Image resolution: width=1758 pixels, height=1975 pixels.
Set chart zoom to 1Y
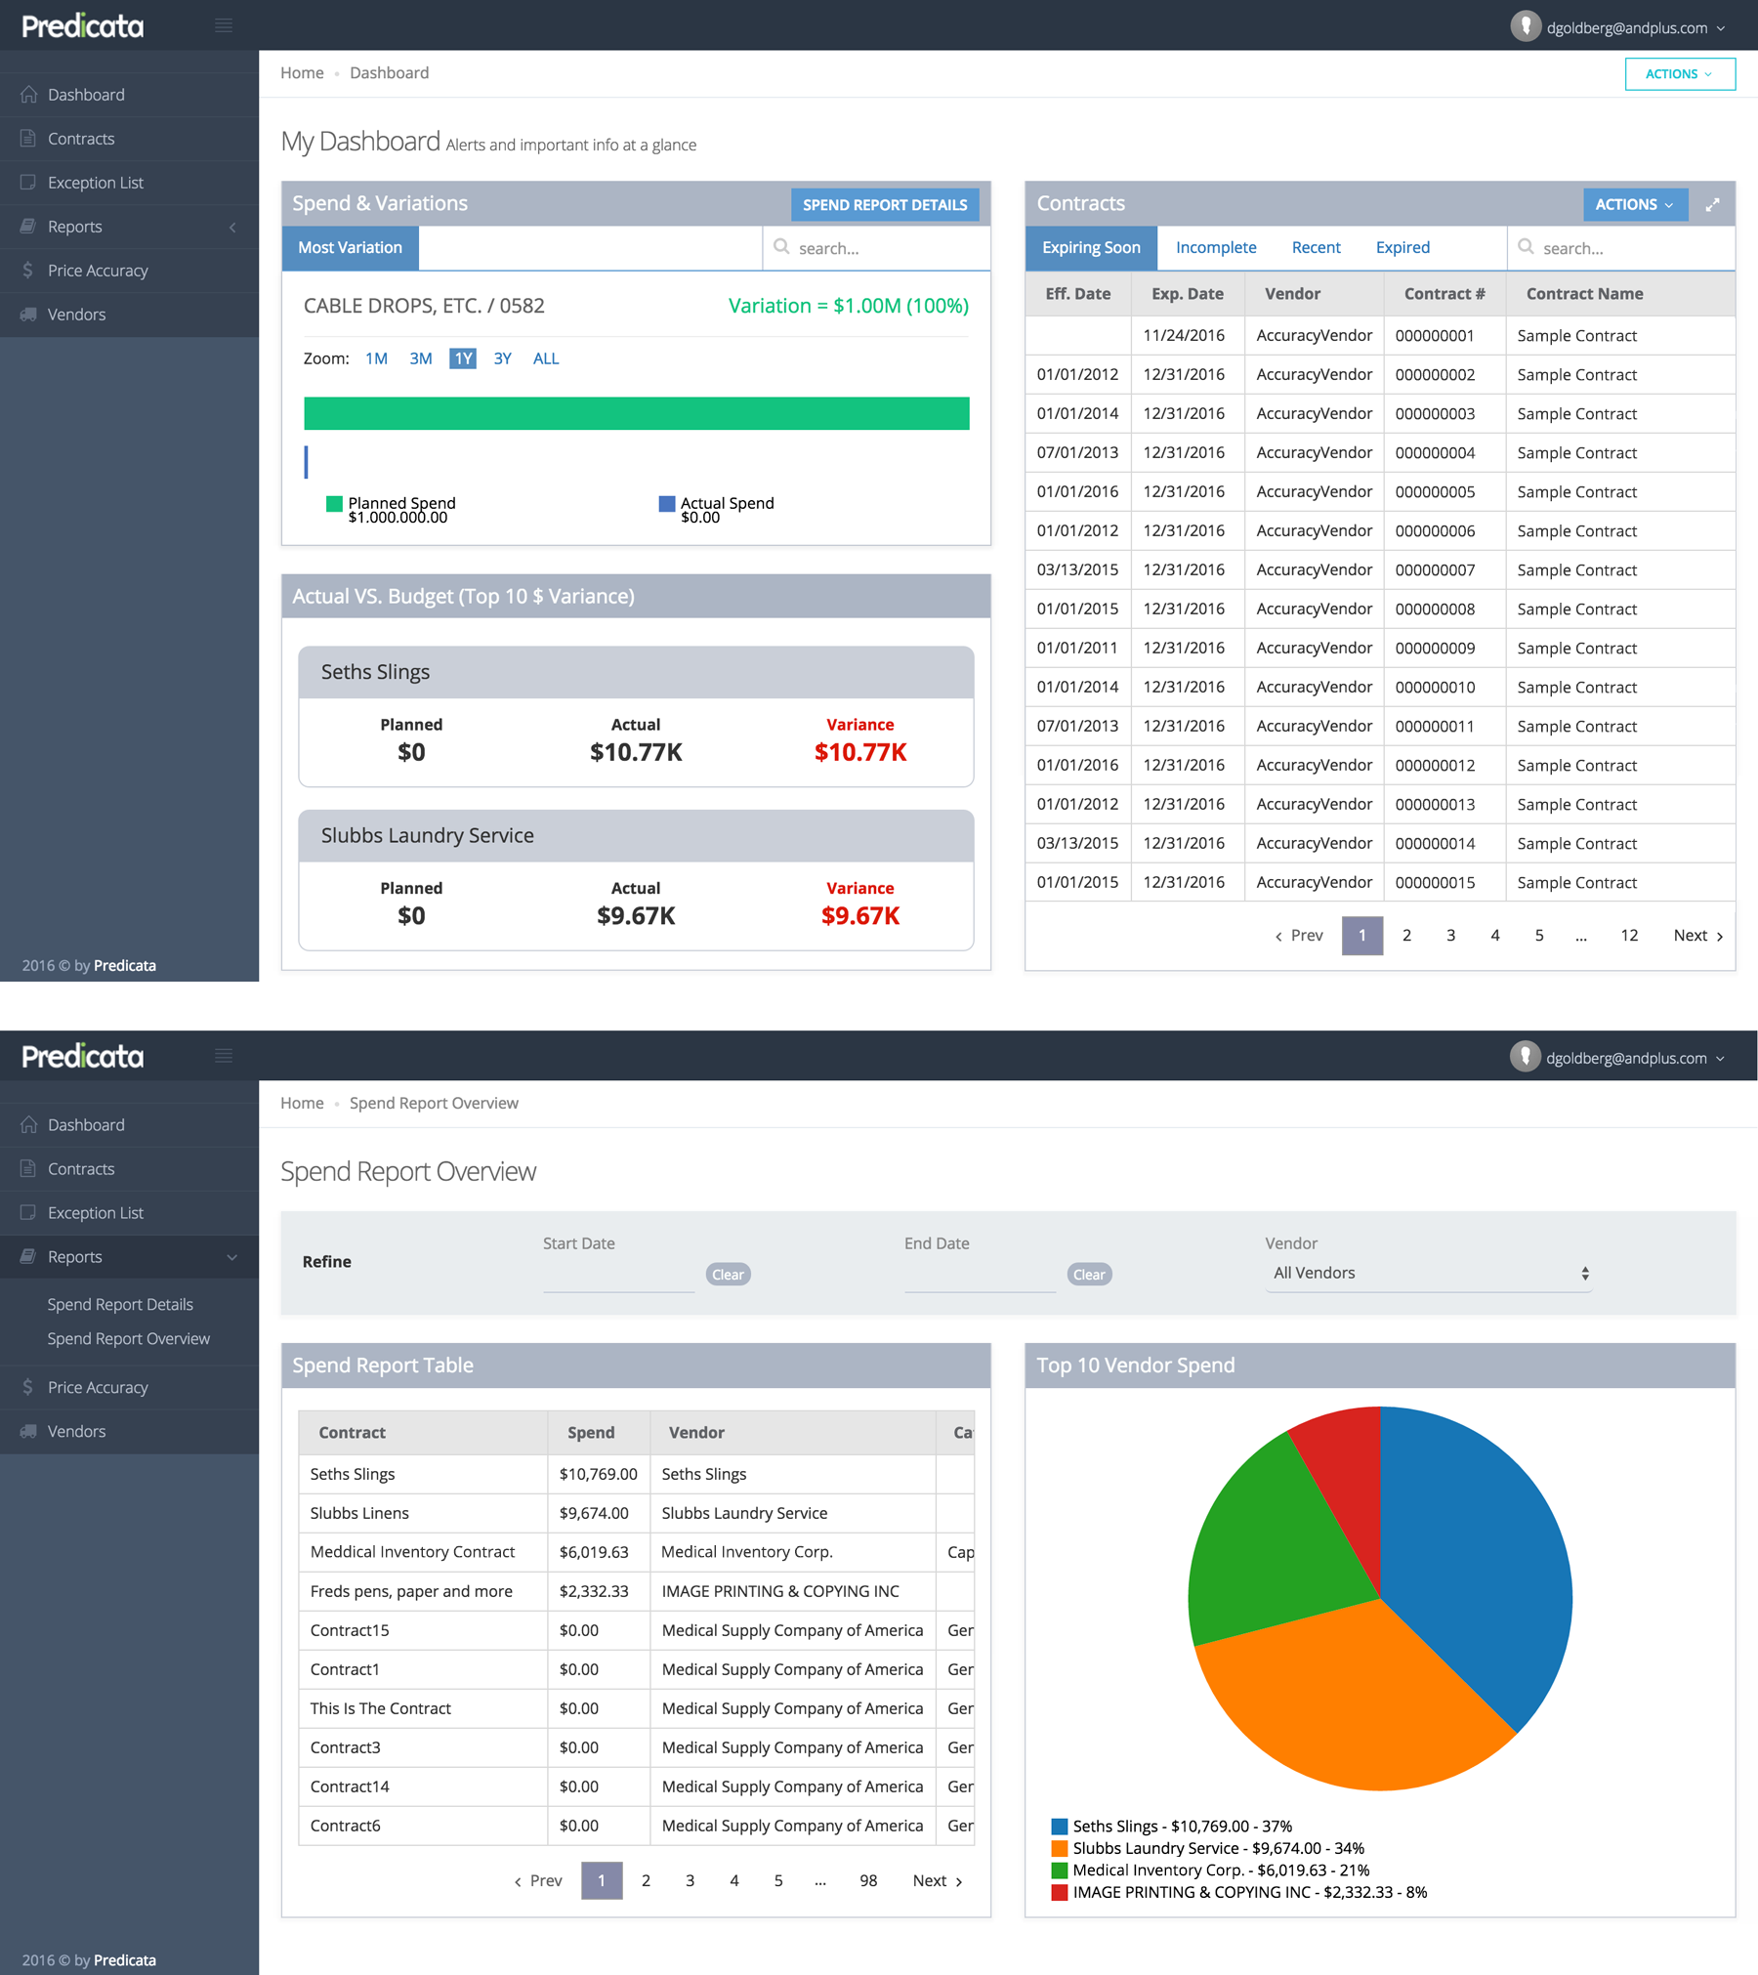463,358
